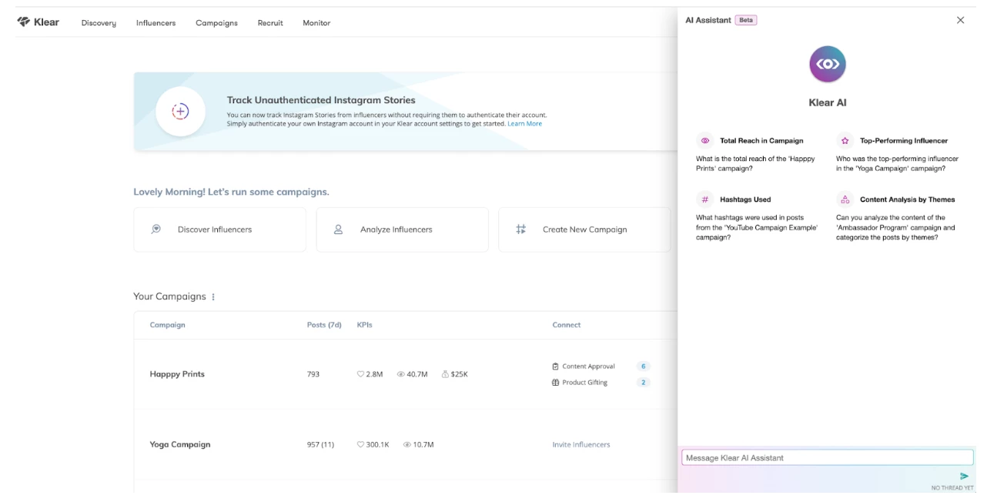Click the Happpy Prints 2.8M likes value
The width and height of the screenshot is (987, 502).
[x=375, y=374]
